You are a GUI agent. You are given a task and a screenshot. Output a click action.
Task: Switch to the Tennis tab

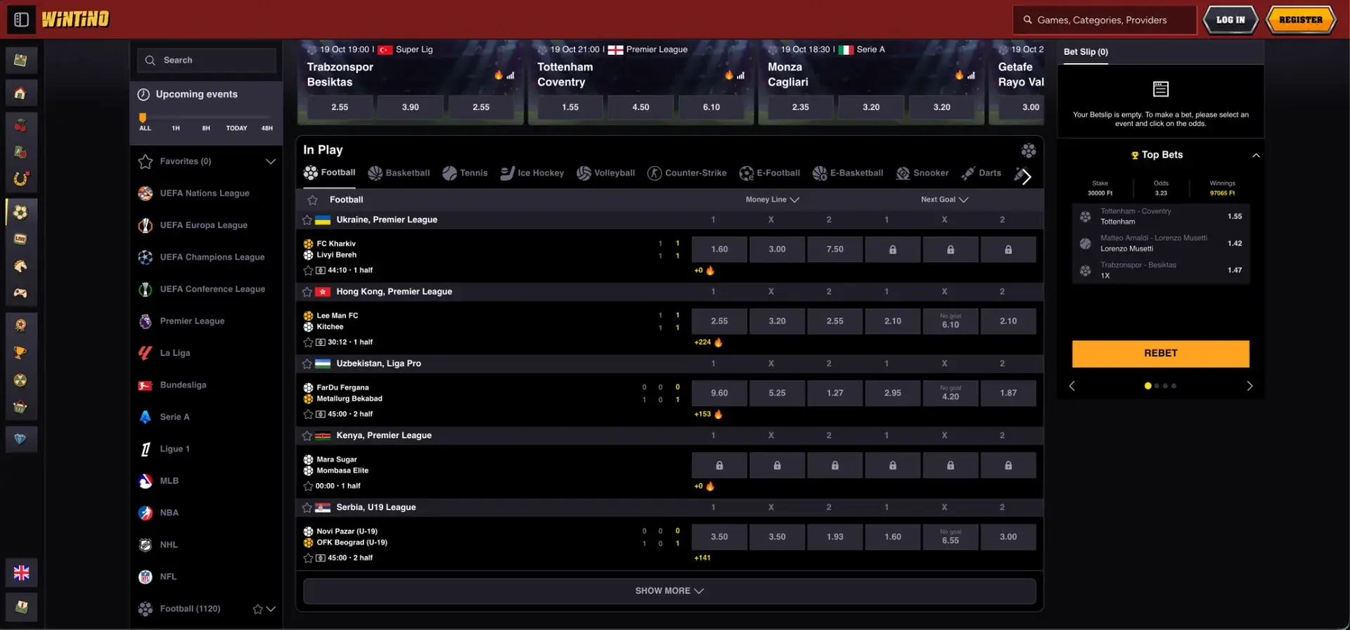pos(465,173)
